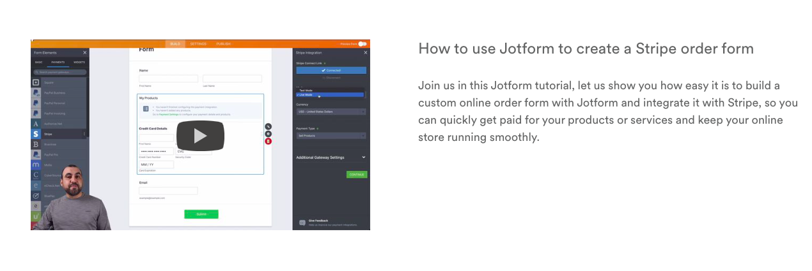Switch to the SETTINGS tab
Screen dimensions: 812x271
click(x=198, y=44)
